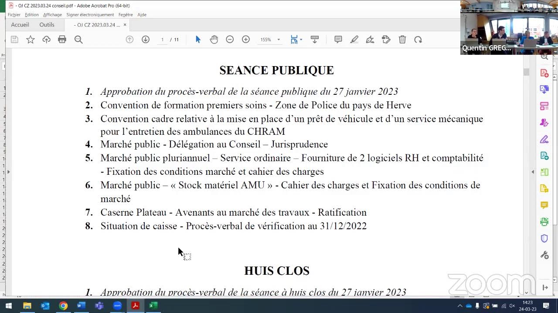Open the Windows Start menu
This screenshot has width=558, height=313.
(8, 306)
